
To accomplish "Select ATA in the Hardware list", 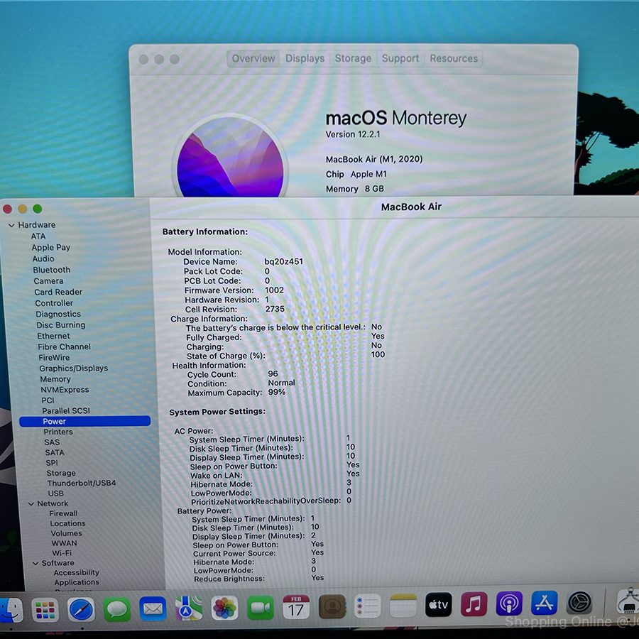I will pyautogui.click(x=38, y=236).
